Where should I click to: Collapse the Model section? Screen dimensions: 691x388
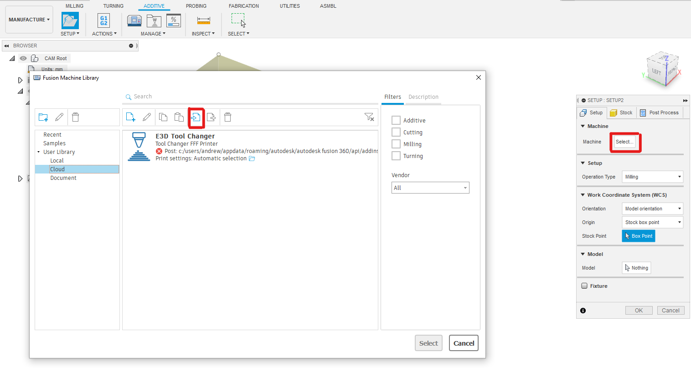click(x=583, y=254)
